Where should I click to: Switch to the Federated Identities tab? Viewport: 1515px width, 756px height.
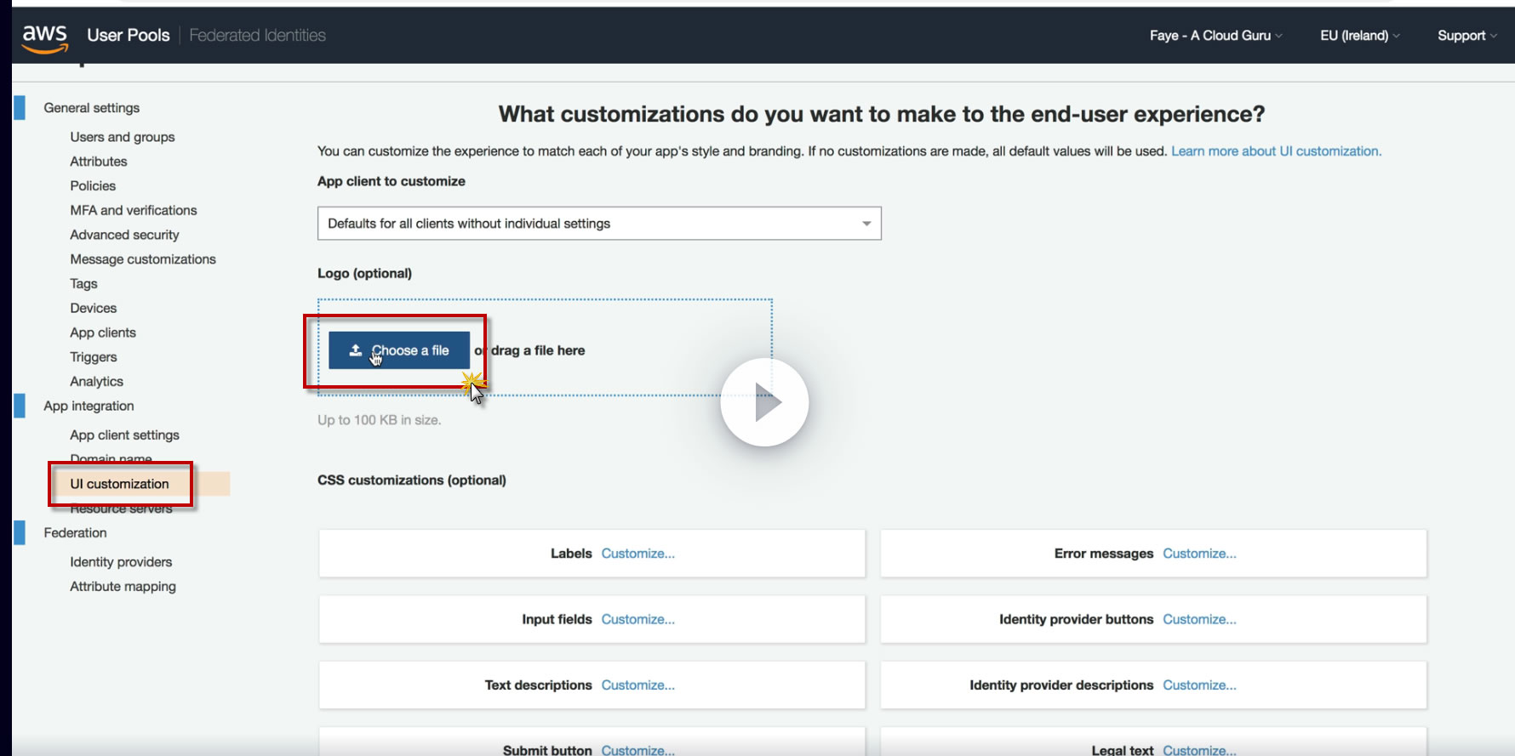pyautogui.click(x=257, y=36)
